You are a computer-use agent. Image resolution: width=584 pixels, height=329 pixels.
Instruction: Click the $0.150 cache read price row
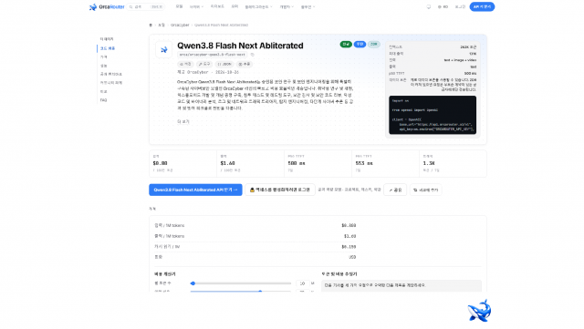point(255,246)
